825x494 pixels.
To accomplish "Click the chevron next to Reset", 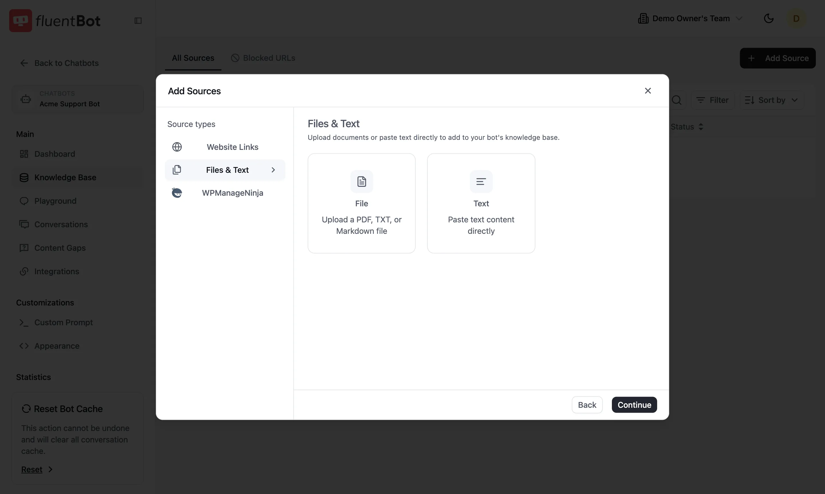I will [51, 469].
